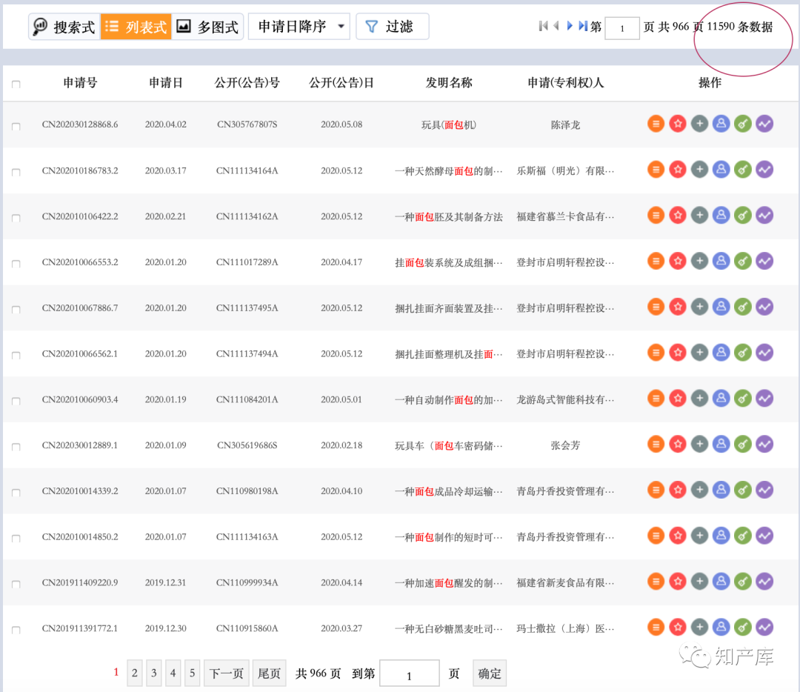Click blue person icon for CN111017289A row

pos(721,262)
